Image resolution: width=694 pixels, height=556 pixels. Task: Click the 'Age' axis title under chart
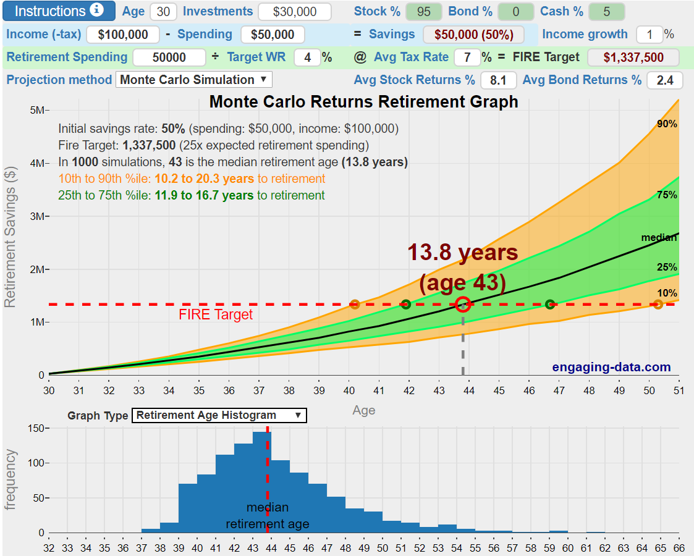click(x=364, y=410)
